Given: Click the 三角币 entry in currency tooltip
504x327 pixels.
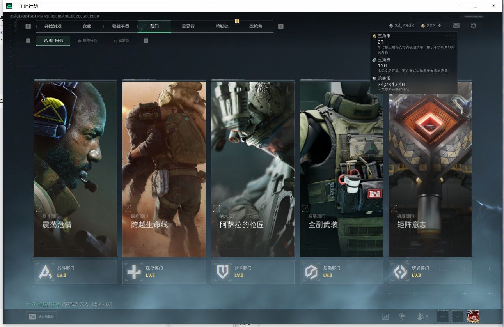Looking at the screenshot, I should [414, 44].
